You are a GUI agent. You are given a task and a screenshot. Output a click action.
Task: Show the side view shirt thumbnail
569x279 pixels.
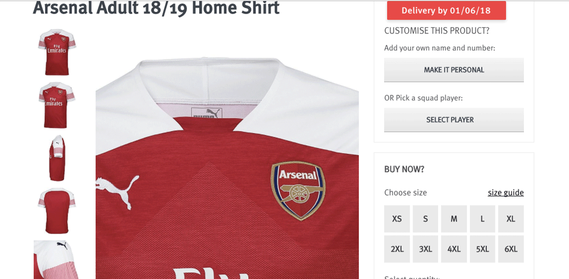pyautogui.click(x=57, y=158)
